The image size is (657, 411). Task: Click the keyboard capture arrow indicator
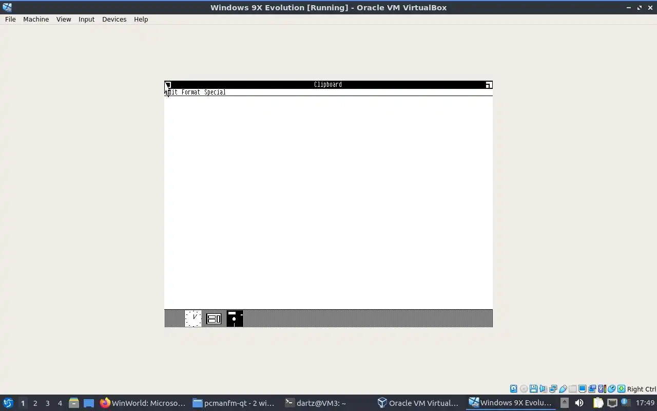(621, 389)
